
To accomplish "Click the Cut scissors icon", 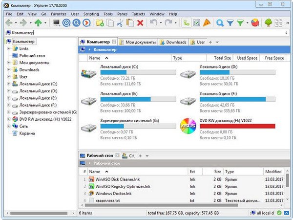I will [x=120, y=23].
